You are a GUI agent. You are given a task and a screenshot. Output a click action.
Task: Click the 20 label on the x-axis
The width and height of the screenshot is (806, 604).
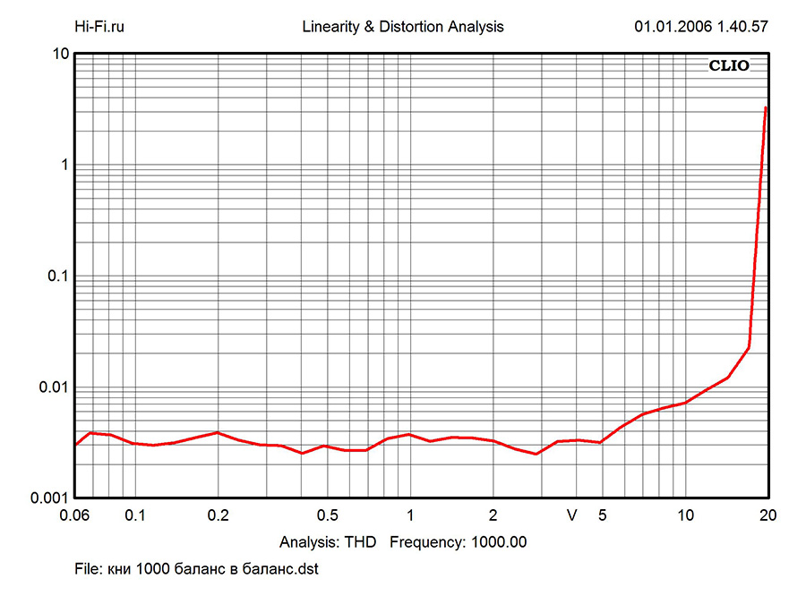click(767, 516)
